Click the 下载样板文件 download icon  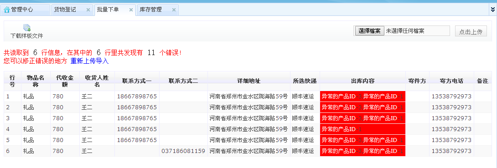point(26,28)
